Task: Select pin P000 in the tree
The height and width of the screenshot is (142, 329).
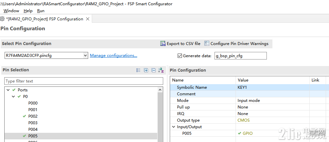Action: click(33, 103)
